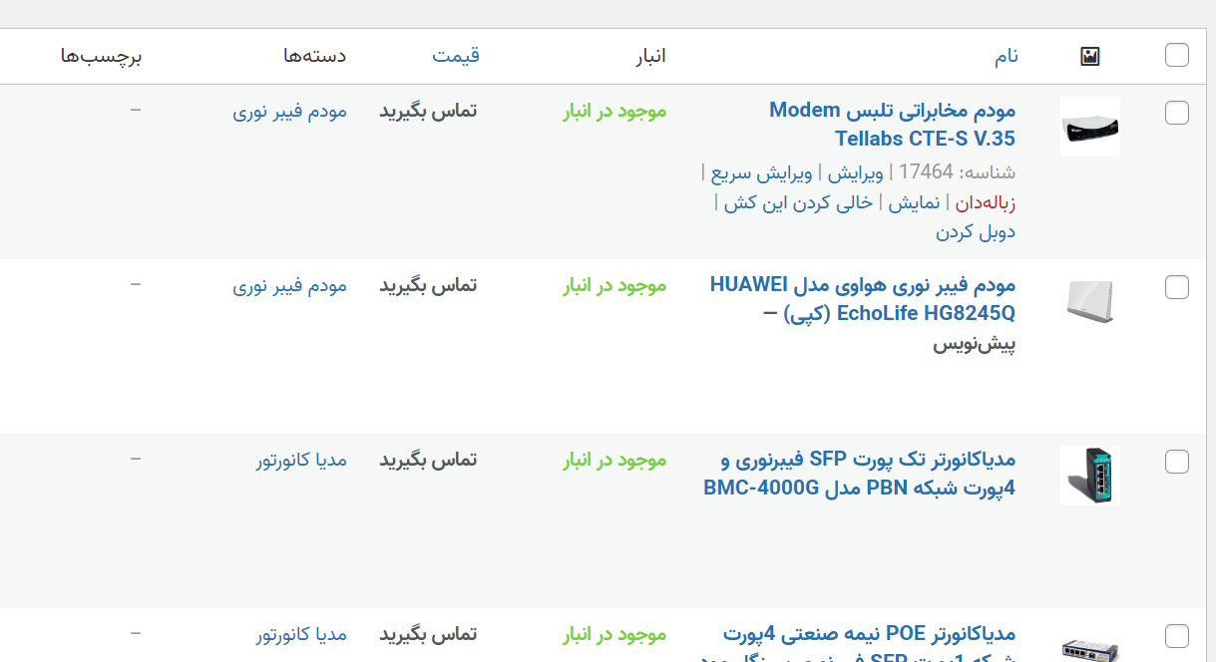Click دوبل کردن duplicate link
This screenshot has height=662, width=1216.
tap(976, 232)
